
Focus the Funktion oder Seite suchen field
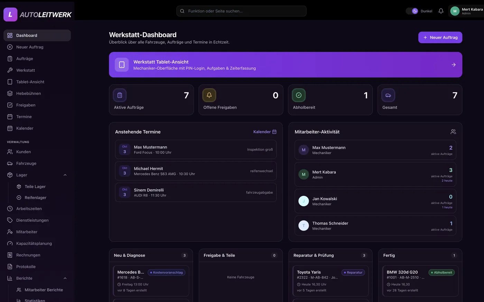tap(241, 11)
